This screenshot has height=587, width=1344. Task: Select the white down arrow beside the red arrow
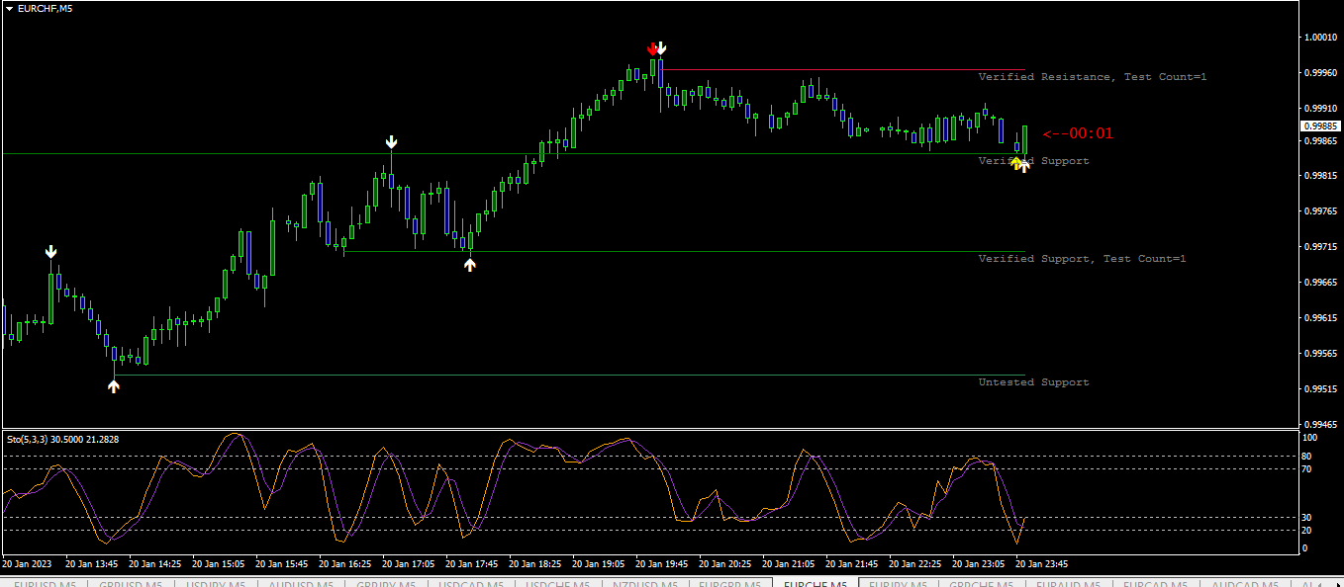[662, 48]
